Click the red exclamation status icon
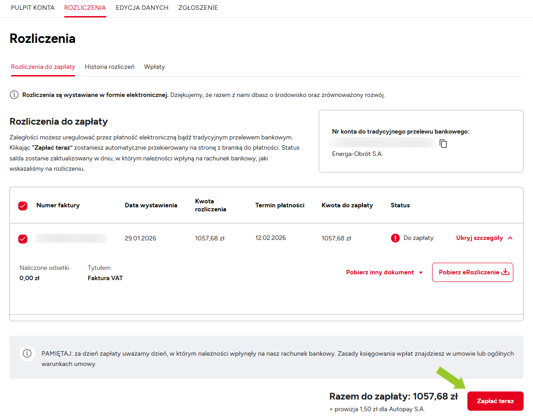Viewport: 533px width, 420px height. [x=395, y=238]
